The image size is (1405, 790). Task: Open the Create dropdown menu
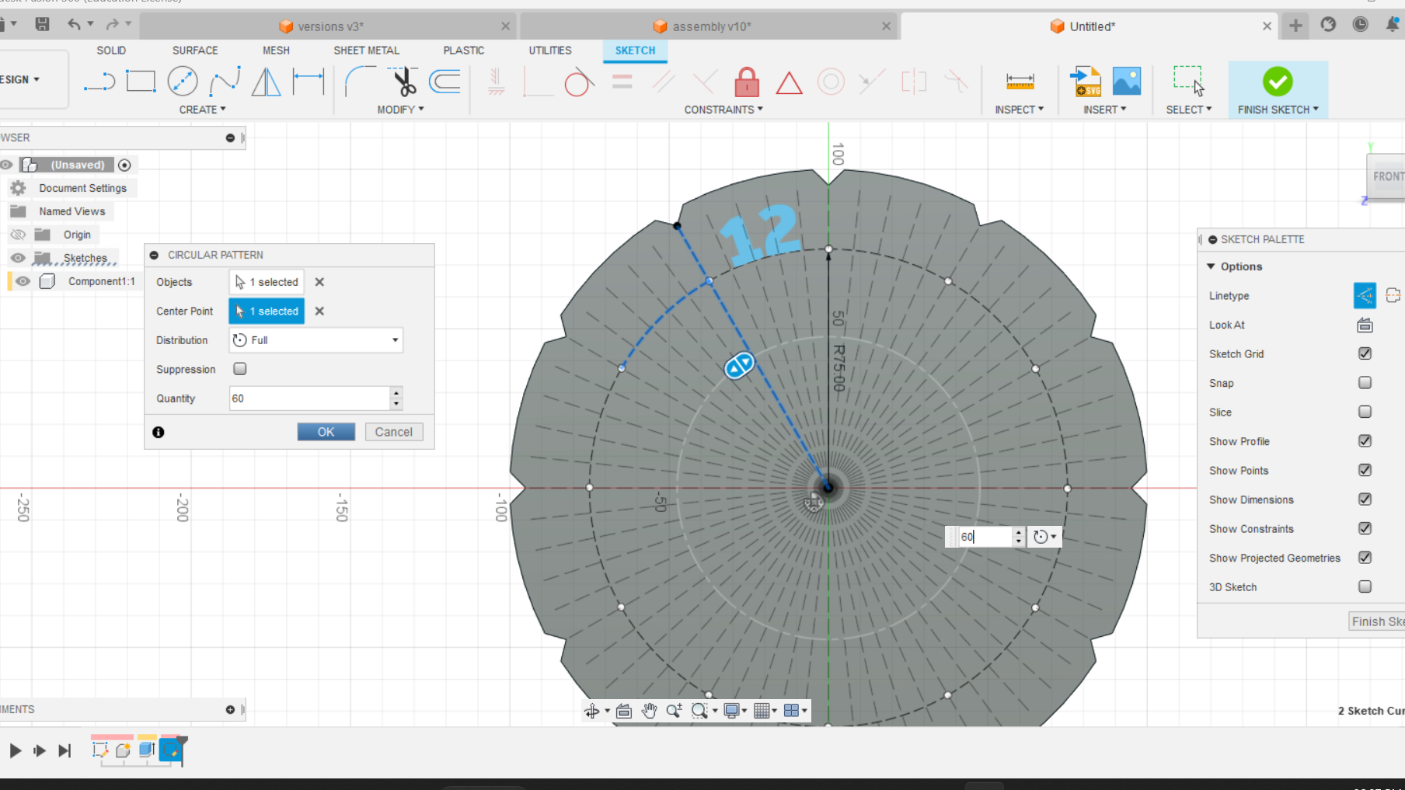(202, 109)
